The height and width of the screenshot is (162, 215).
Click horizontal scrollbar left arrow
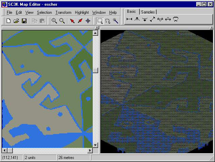(x=4, y=151)
